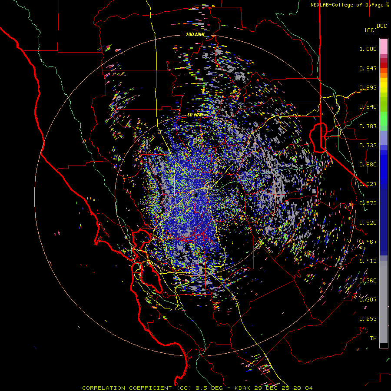Click the 50 NMI range ring label
The height and width of the screenshot is (391, 391).
tap(195, 115)
